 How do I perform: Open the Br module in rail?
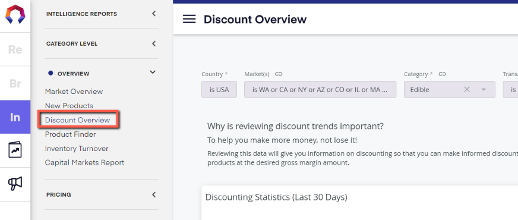15,83
